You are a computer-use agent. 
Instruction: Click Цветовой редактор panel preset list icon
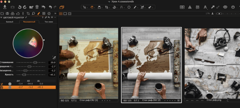[x=52, y=17]
